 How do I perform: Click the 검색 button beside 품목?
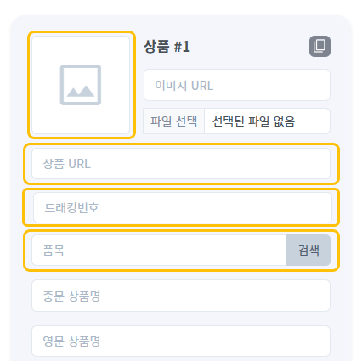pyautogui.click(x=308, y=250)
